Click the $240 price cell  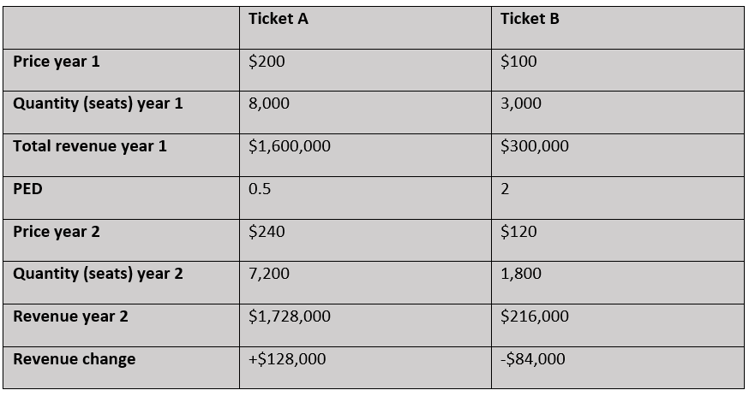[x=267, y=232]
